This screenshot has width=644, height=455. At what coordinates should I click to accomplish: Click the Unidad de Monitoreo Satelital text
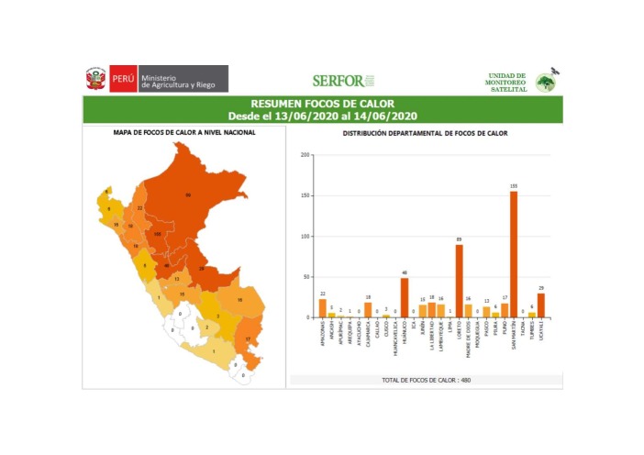tap(506, 82)
